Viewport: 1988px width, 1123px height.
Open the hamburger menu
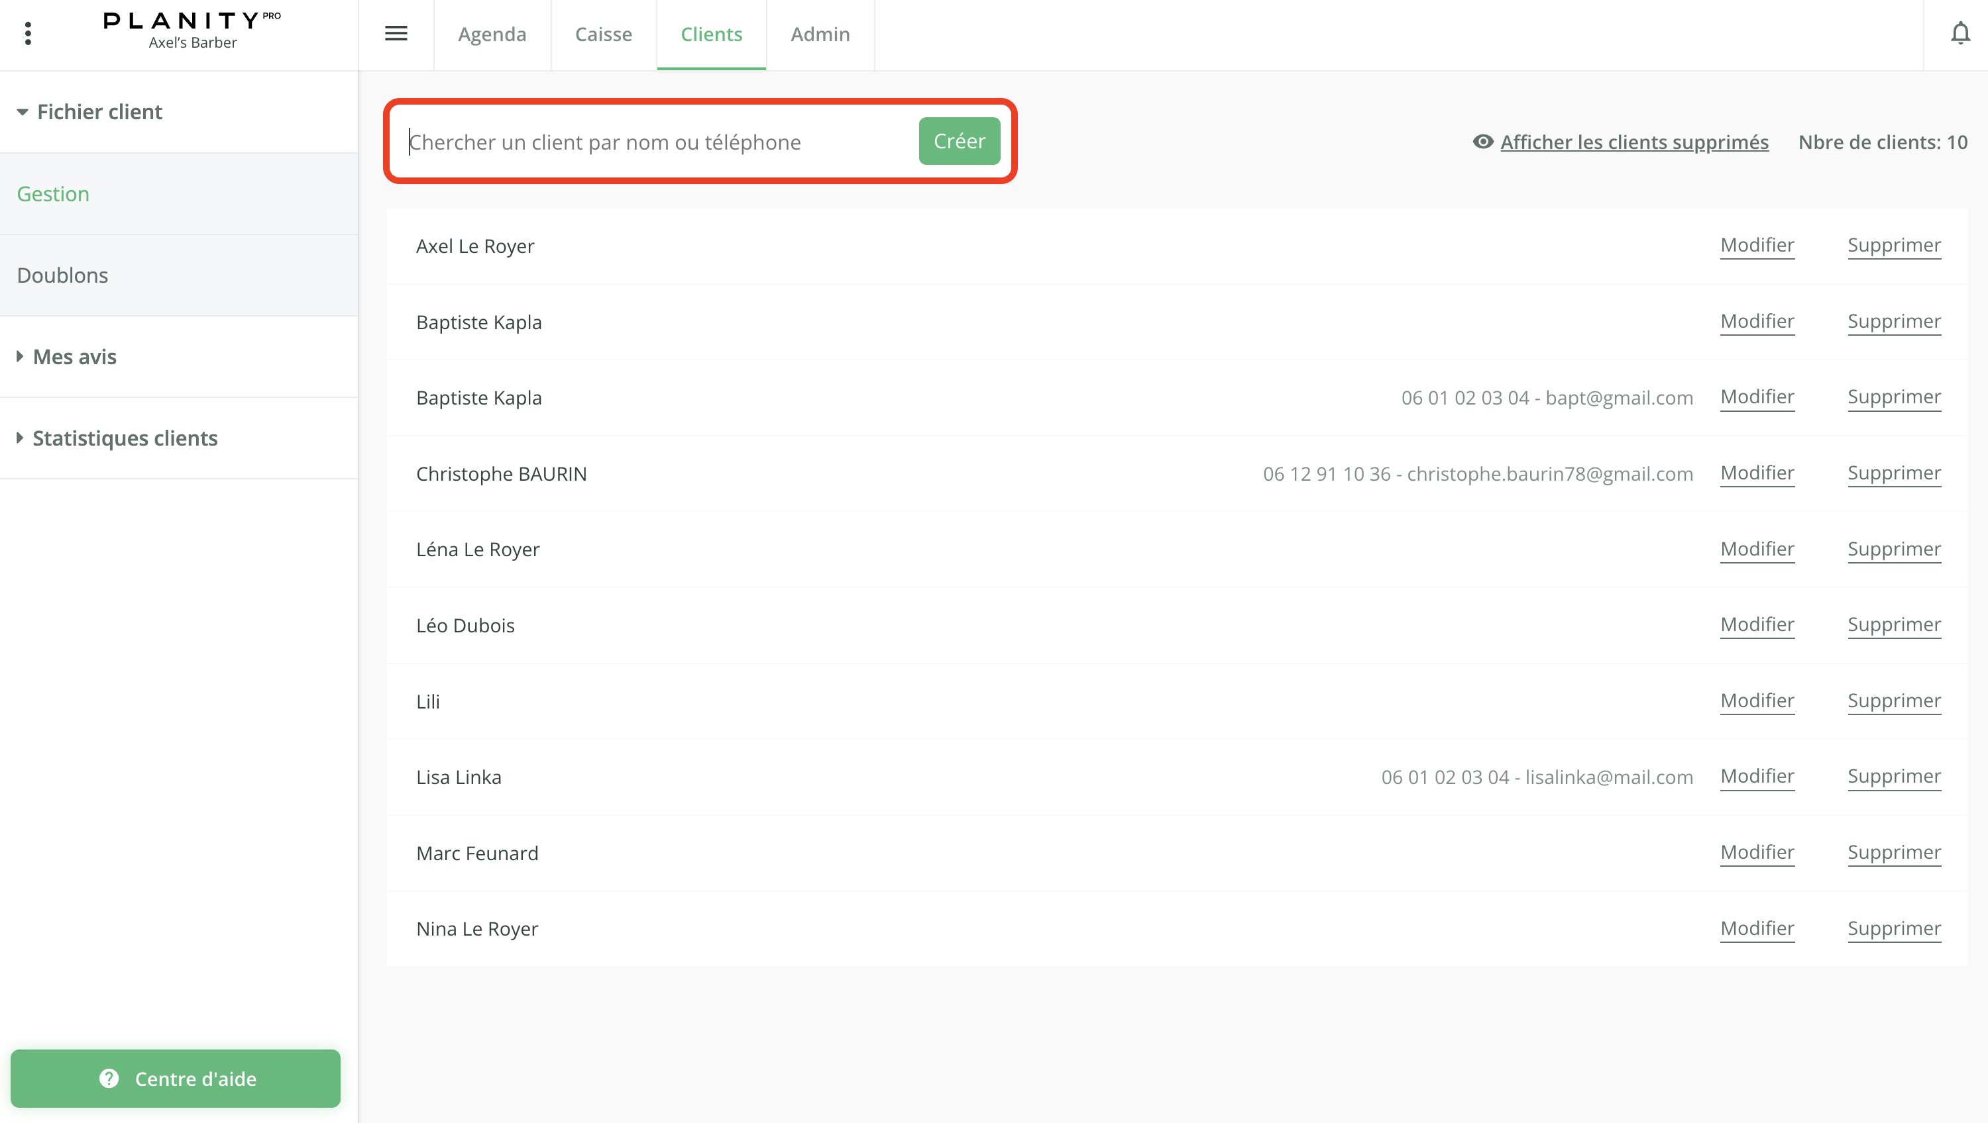click(396, 34)
